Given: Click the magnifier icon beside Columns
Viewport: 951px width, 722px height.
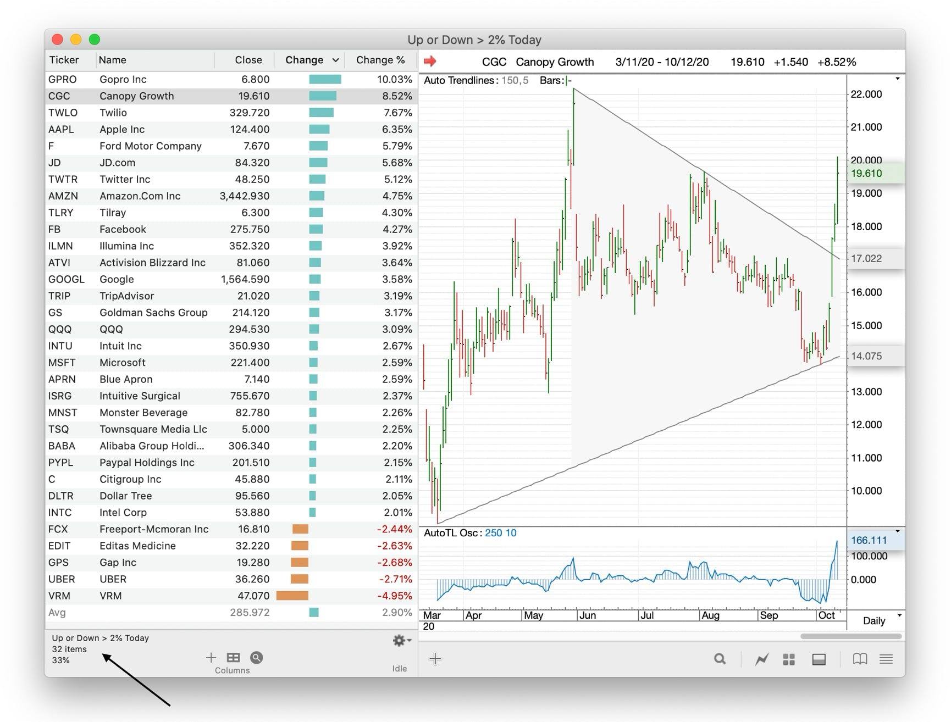Looking at the screenshot, I should click(x=256, y=658).
